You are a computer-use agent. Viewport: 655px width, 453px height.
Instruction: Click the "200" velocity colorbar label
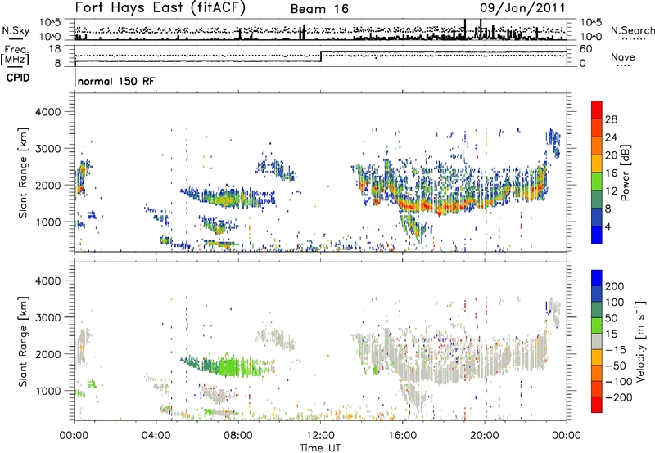[x=615, y=286]
